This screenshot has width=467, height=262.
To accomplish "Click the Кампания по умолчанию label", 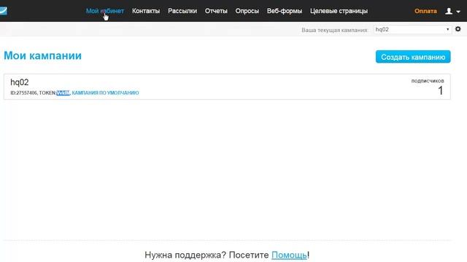I will pyautogui.click(x=105, y=92).
